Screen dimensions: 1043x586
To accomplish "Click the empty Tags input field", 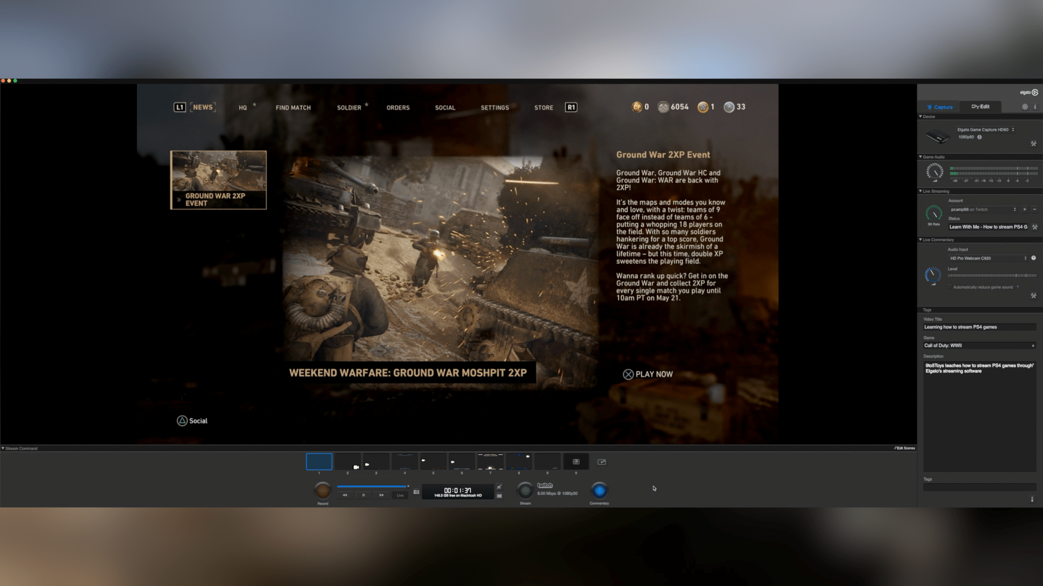I will pyautogui.click(x=979, y=487).
